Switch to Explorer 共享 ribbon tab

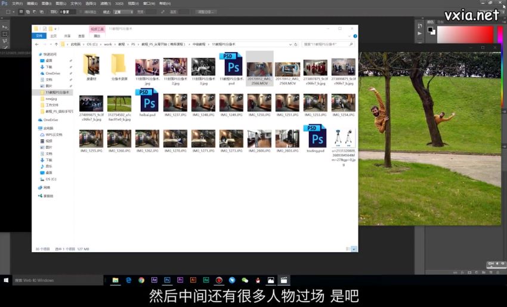click(67, 36)
